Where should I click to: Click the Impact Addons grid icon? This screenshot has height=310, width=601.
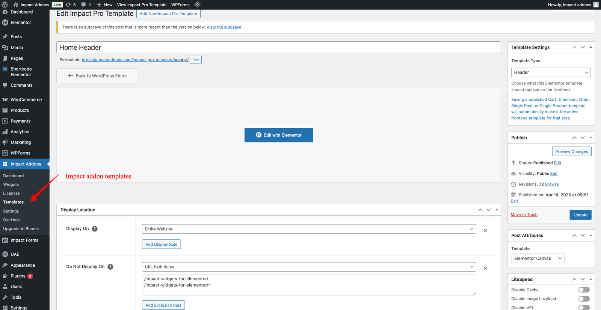5,164
